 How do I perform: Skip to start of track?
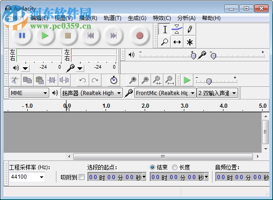91,35
